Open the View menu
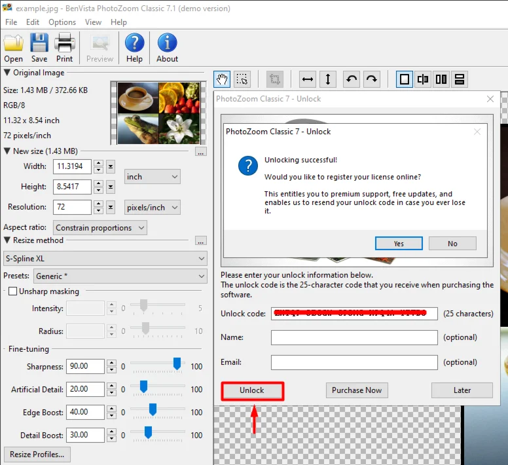Viewport: 508px width, 465px height. (93, 22)
